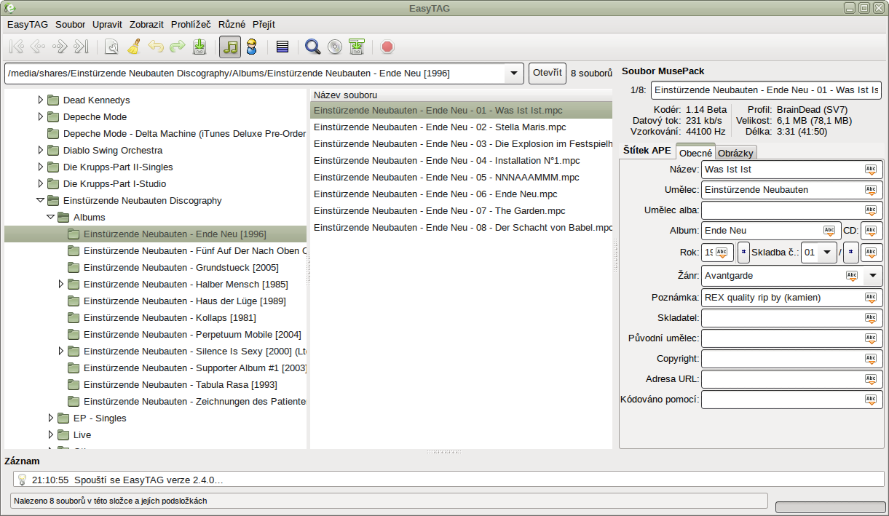Click Abc icon in Žánr field

click(x=852, y=276)
